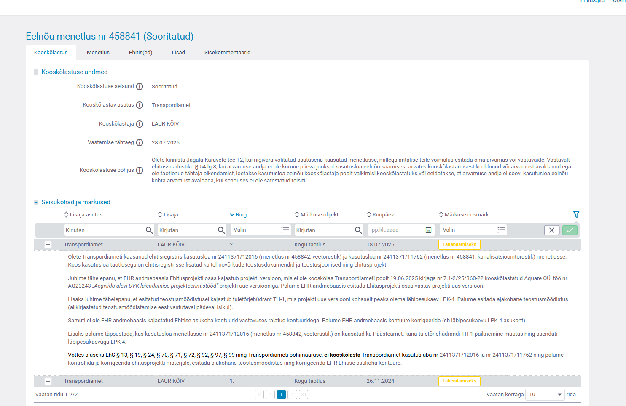Screen dimensions: 626x406
Task: Toggle the table filter funnel icon
Action: [576, 215]
